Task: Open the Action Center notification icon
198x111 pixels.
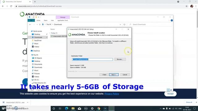Action: click(195, 109)
